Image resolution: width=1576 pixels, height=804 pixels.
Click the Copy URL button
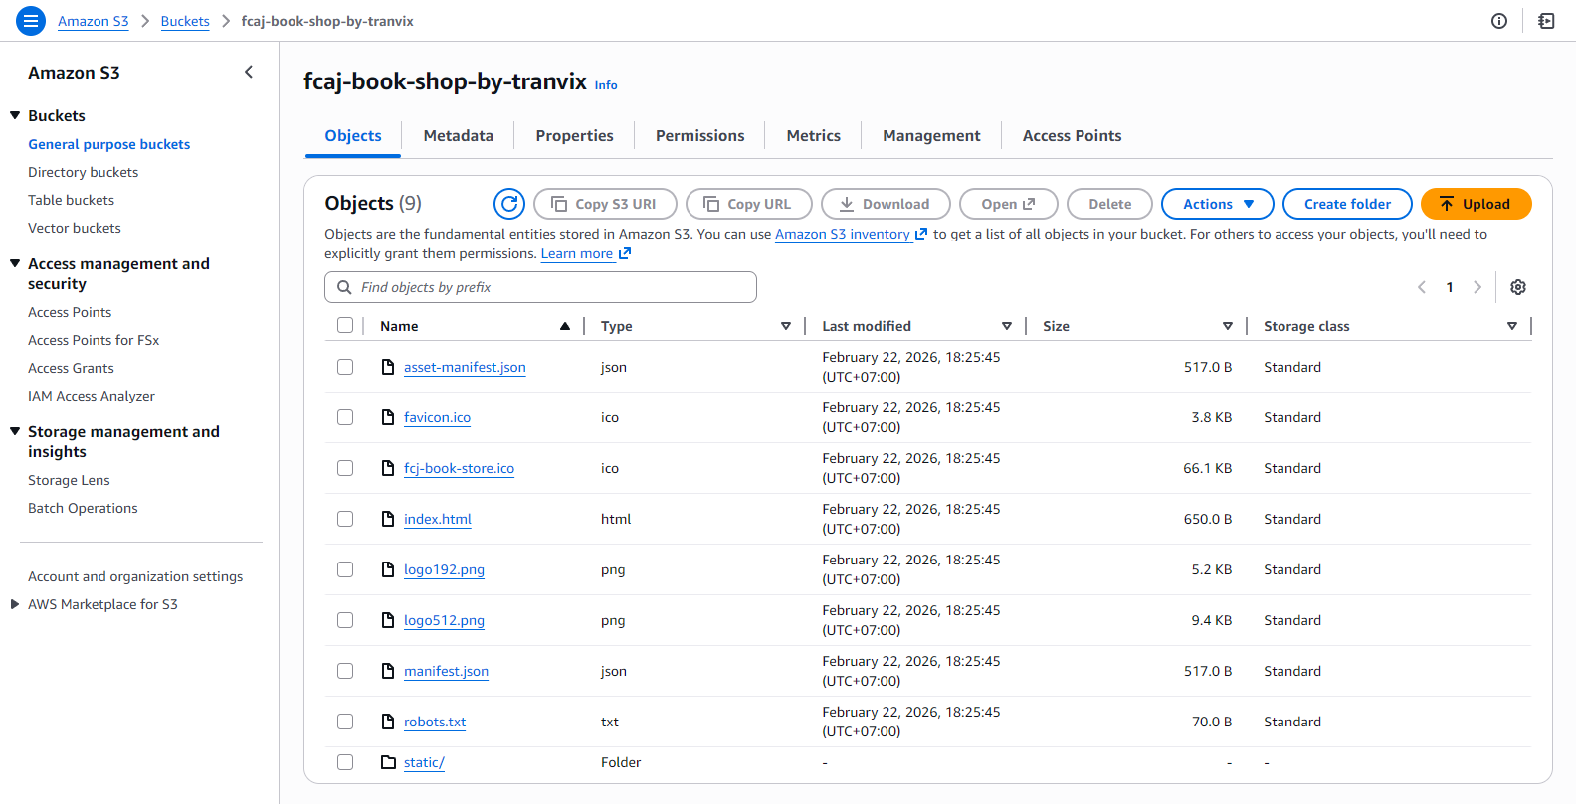pyautogui.click(x=749, y=204)
